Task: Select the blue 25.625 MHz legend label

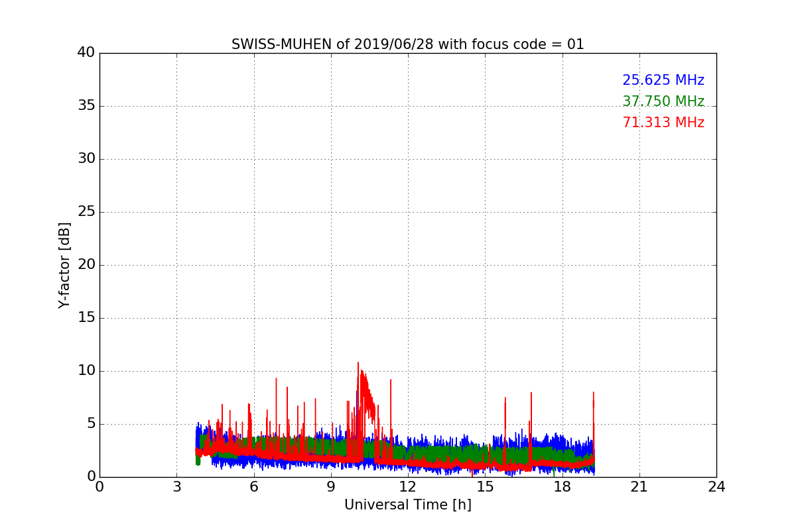Action: click(x=663, y=80)
